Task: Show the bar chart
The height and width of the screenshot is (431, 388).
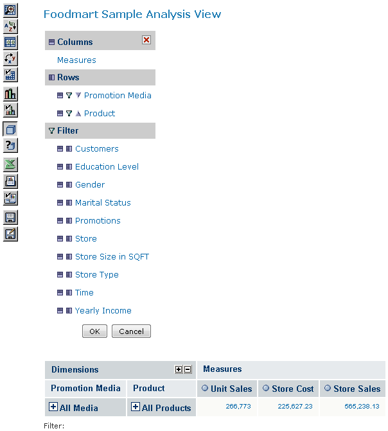Action: coord(10,94)
